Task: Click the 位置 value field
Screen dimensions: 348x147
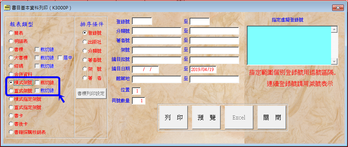Action: (136, 91)
